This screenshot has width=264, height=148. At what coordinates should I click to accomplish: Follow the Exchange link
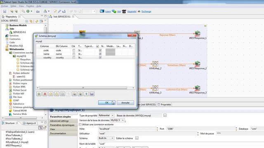[x=146, y=12]
